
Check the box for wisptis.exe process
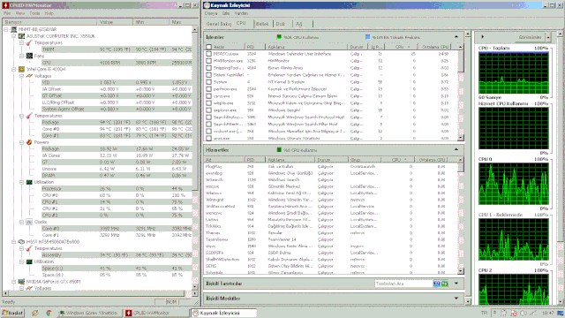coord(208,103)
